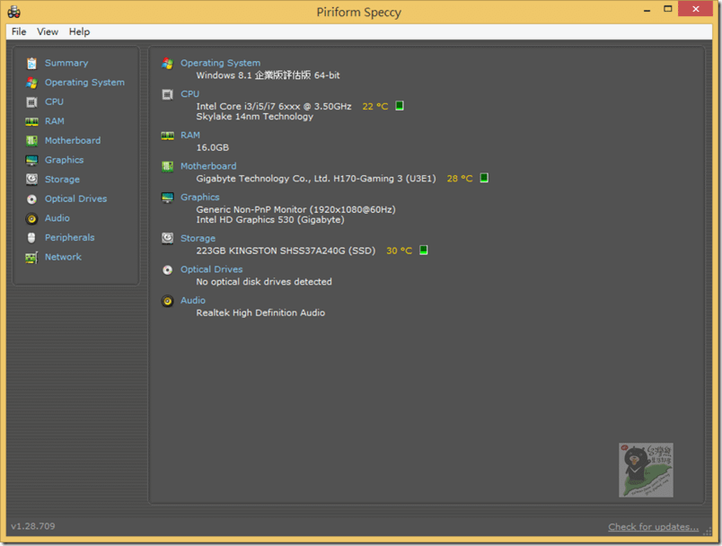This screenshot has width=722, height=546.
Task: Click the SSD temperature 30 °C value
Action: (x=400, y=251)
